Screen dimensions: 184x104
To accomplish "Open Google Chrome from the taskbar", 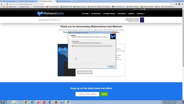I will pos(26,102).
